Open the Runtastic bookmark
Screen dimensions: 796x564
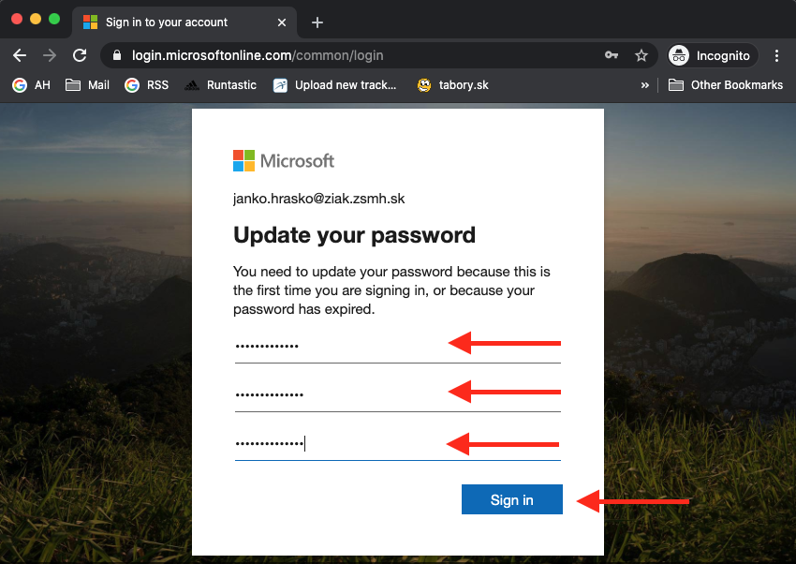(221, 85)
